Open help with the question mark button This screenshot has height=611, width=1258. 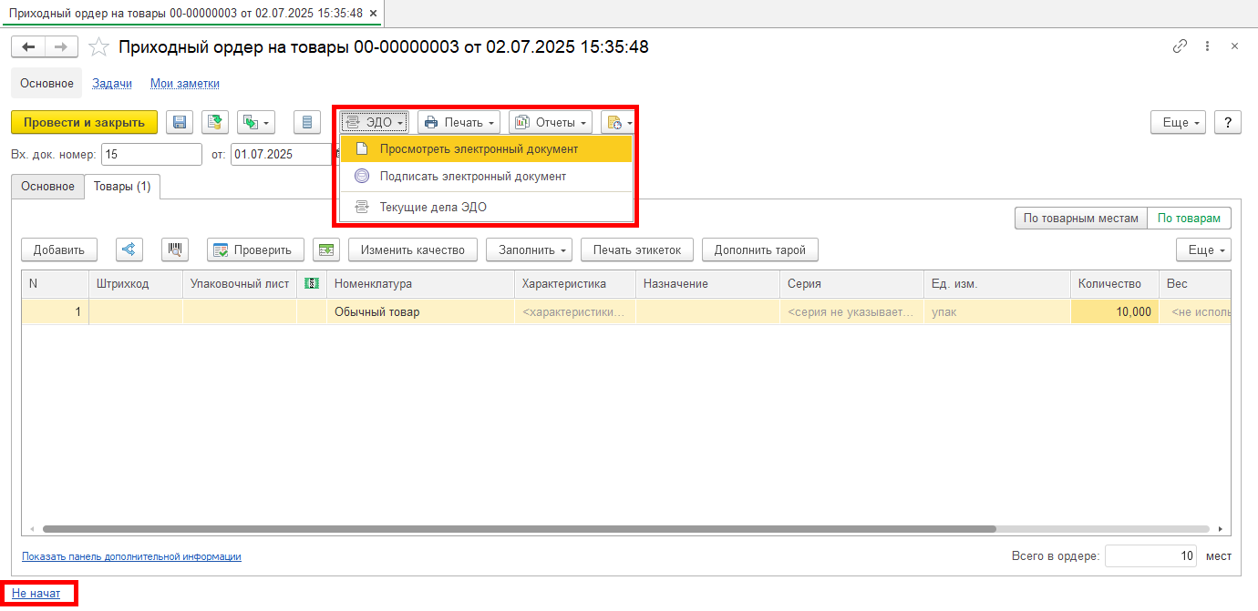tap(1228, 122)
